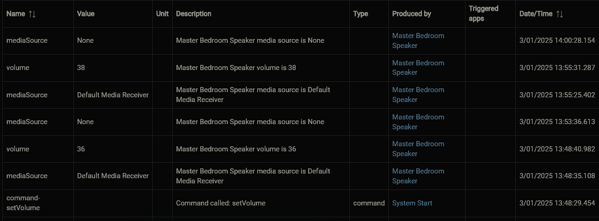Click the Unit column header

(x=162, y=14)
